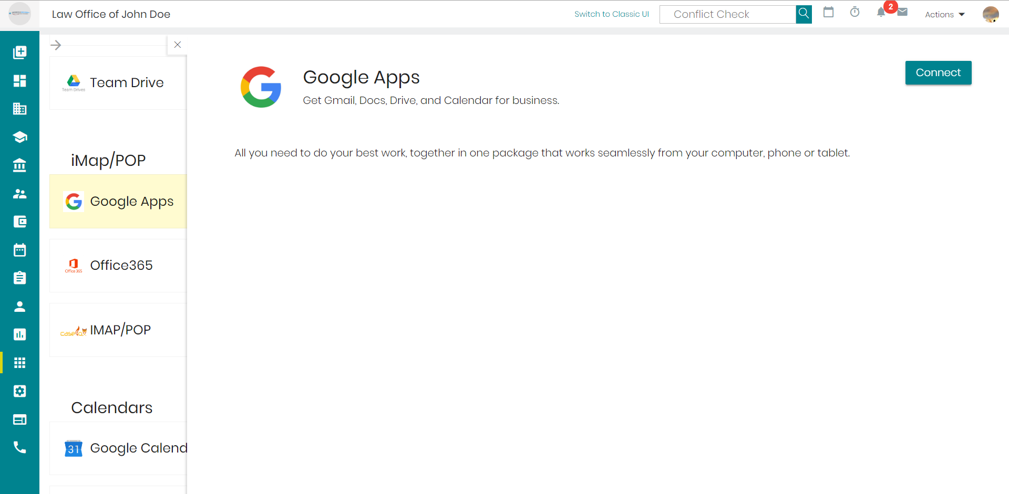The width and height of the screenshot is (1009, 494).
Task: Open the reports bar chart sidebar icon
Action: click(x=19, y=334)
